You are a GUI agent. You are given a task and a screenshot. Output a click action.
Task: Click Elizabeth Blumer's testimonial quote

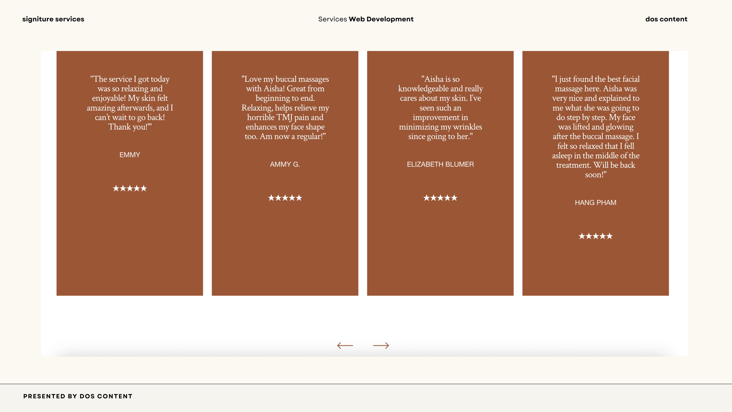tap(440, 108)
